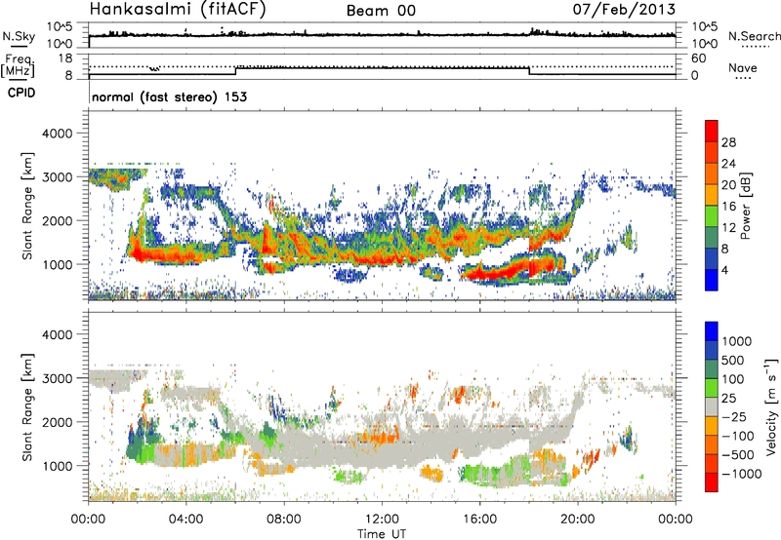Click the CPID label
Viewport: 781px width, 540px height.
21,93
